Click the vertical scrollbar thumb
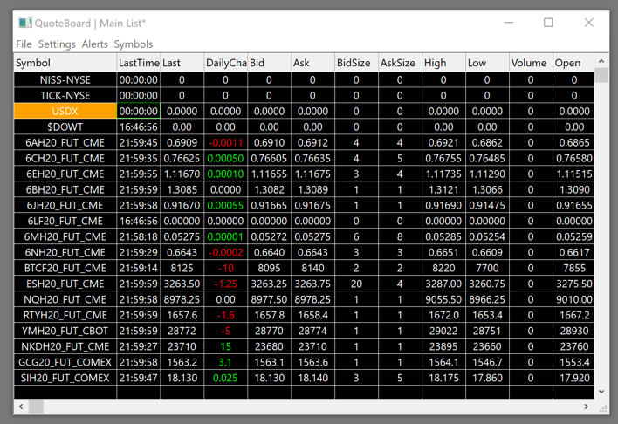The height and width of the screenshot is (424, 618). click(x=601, y=75)
